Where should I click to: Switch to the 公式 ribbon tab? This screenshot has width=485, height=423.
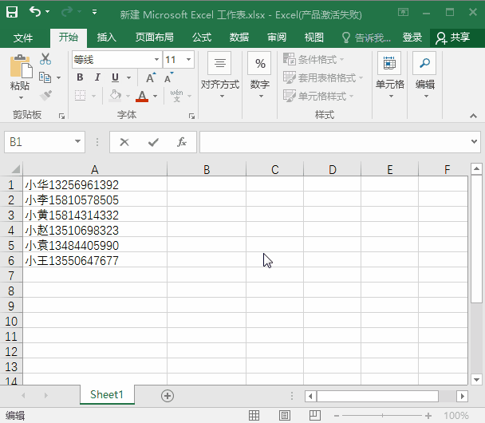pyautogui.click(x=202, y=38)
